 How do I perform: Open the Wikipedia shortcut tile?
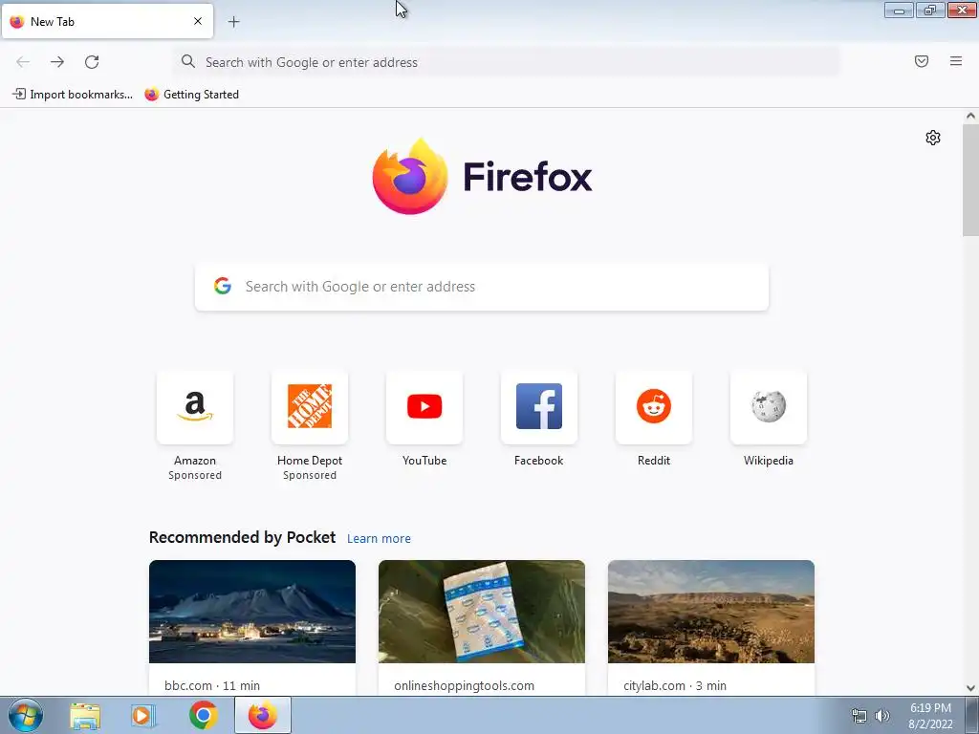tap(769, 407)
